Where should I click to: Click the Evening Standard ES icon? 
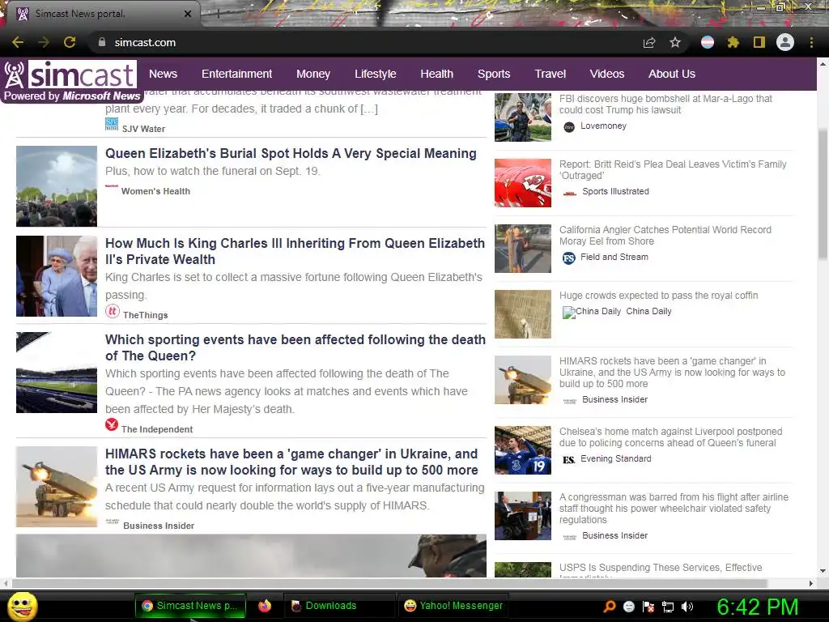(569, 460)
